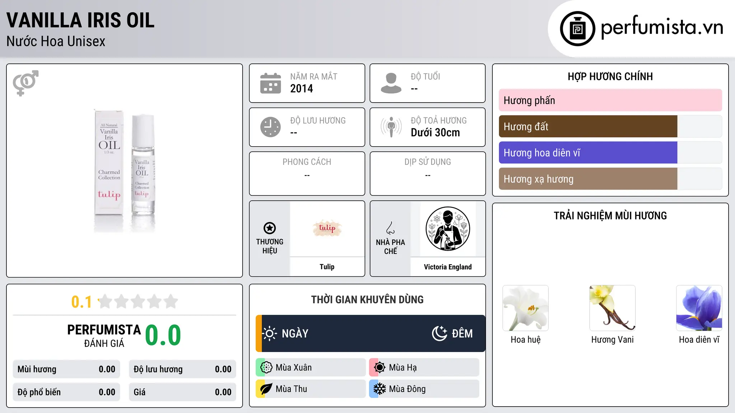Image resolution: width=735 pixels, height=413 pixels.
Task: Open the perfumista.vn site name
Action: coord(662,27)
